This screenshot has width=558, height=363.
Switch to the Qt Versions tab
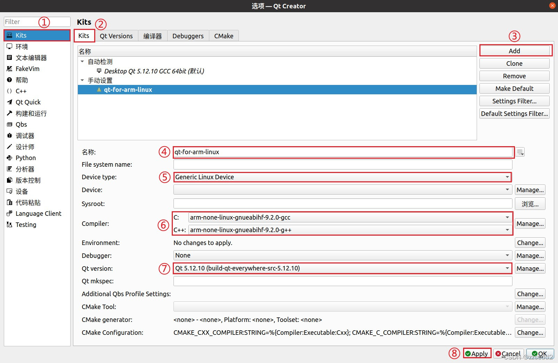click(116, 36)
